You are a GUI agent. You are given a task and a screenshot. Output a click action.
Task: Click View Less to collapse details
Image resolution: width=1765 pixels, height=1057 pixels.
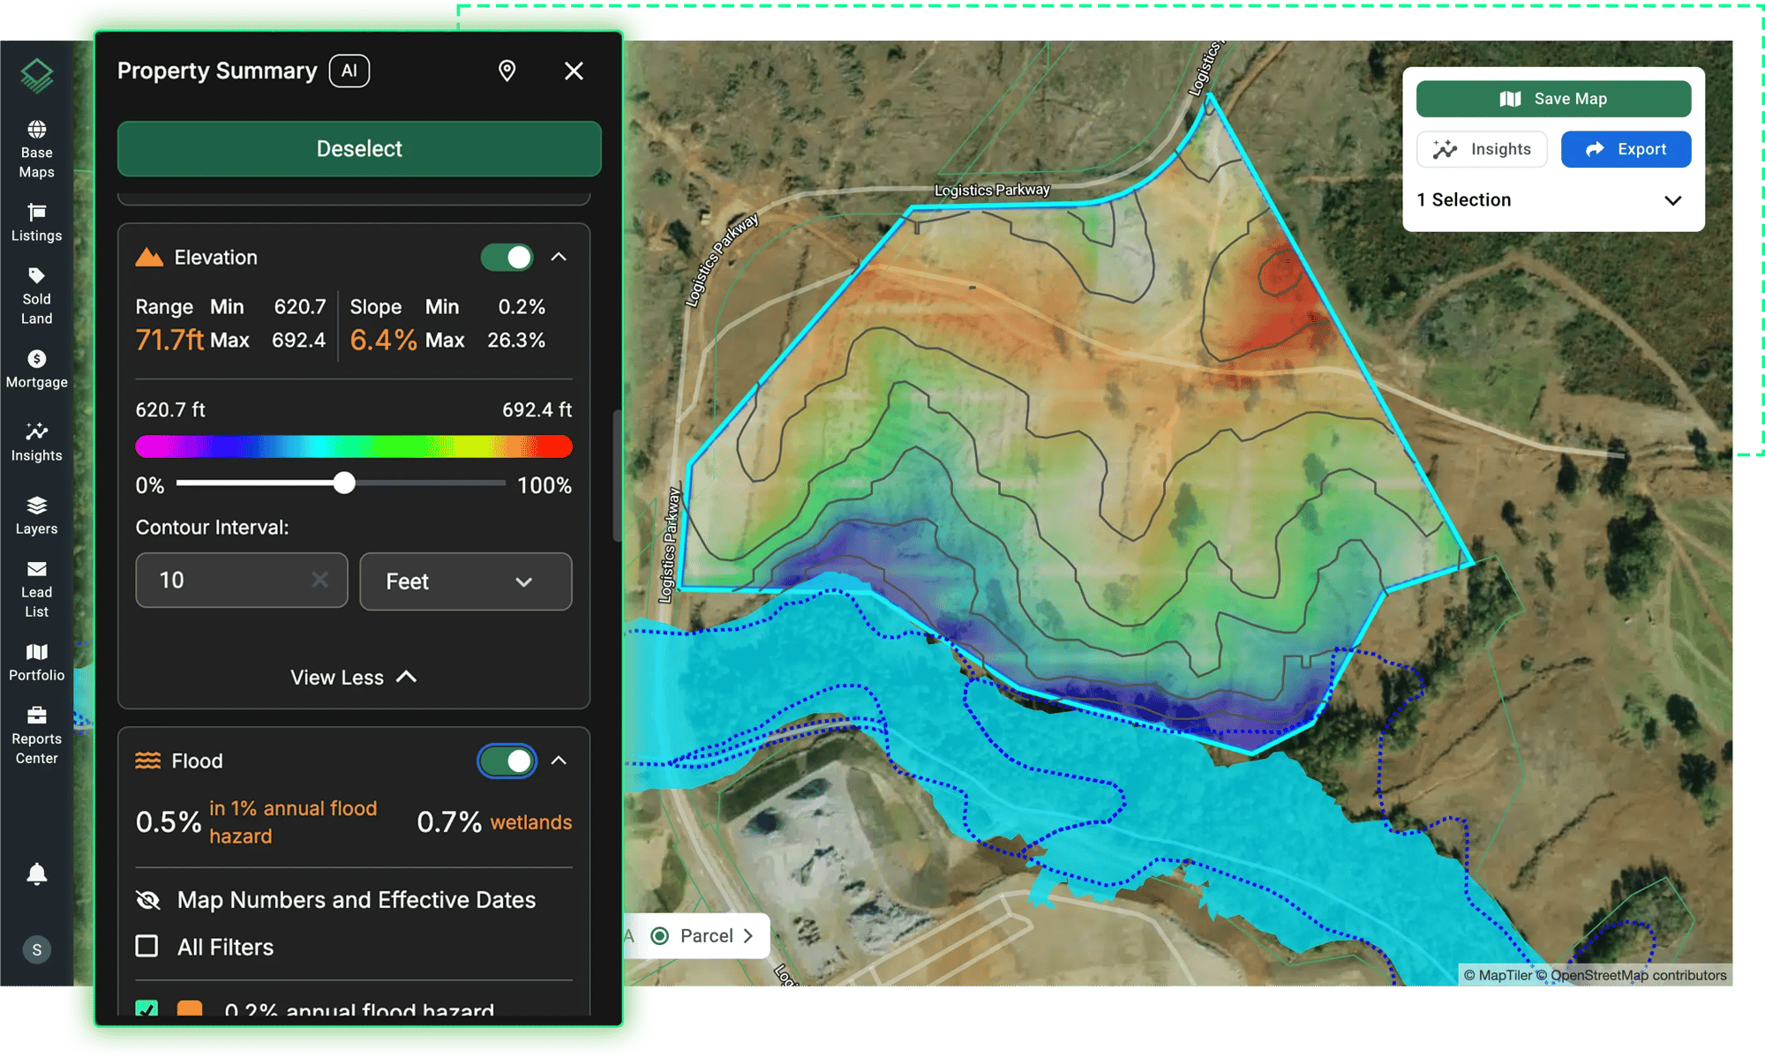(x=354, y=678)
